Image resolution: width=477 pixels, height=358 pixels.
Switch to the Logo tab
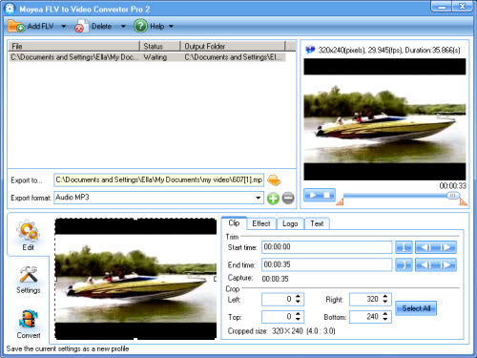(290, 223)
